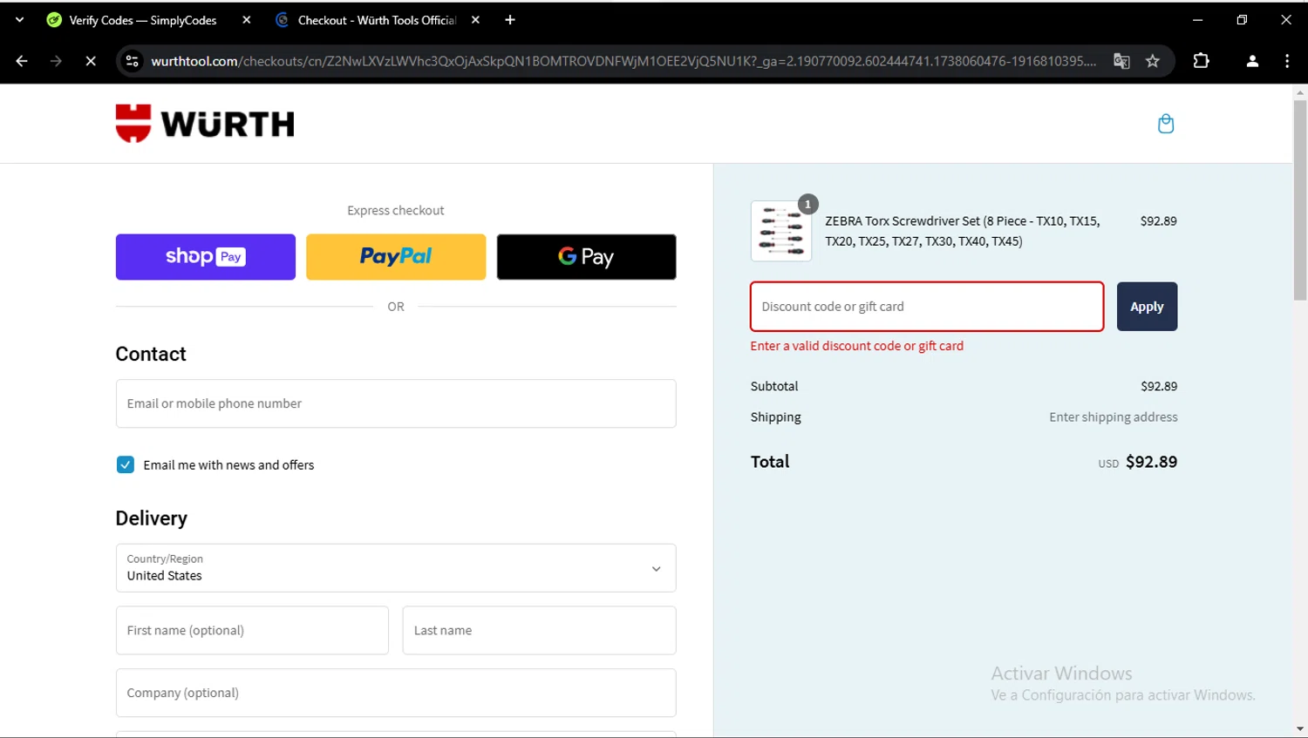Pay with Shop Pay button
Image resolution: width=1308 pixels, height=738 pixels.
(206, 257)
